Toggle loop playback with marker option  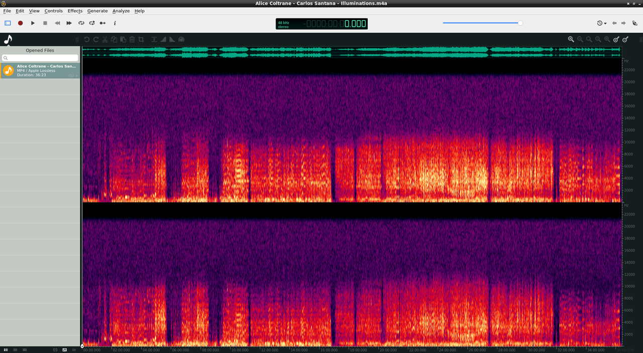click(x=92, y=23)
